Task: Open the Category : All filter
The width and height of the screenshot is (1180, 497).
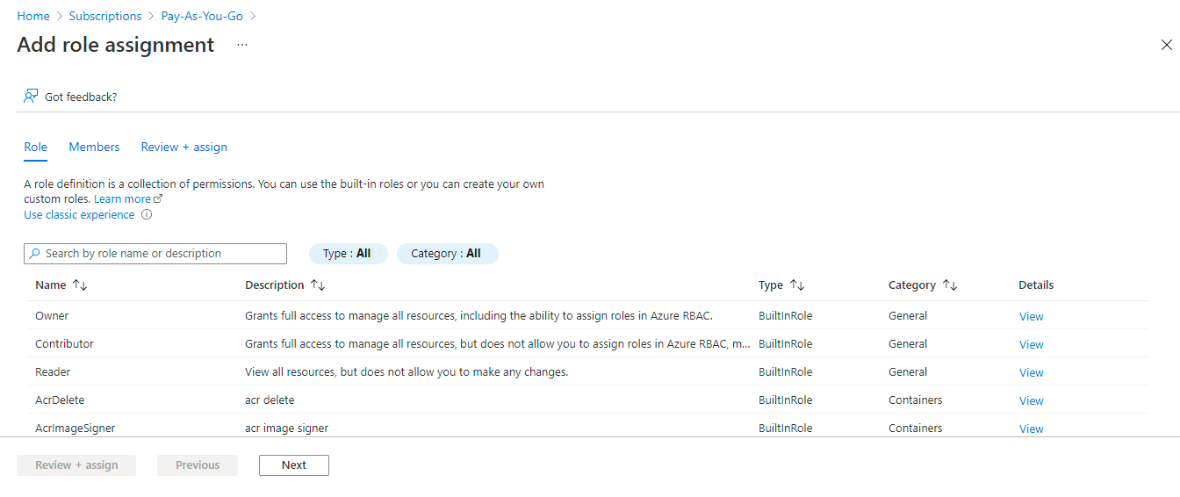Action: 448,254
